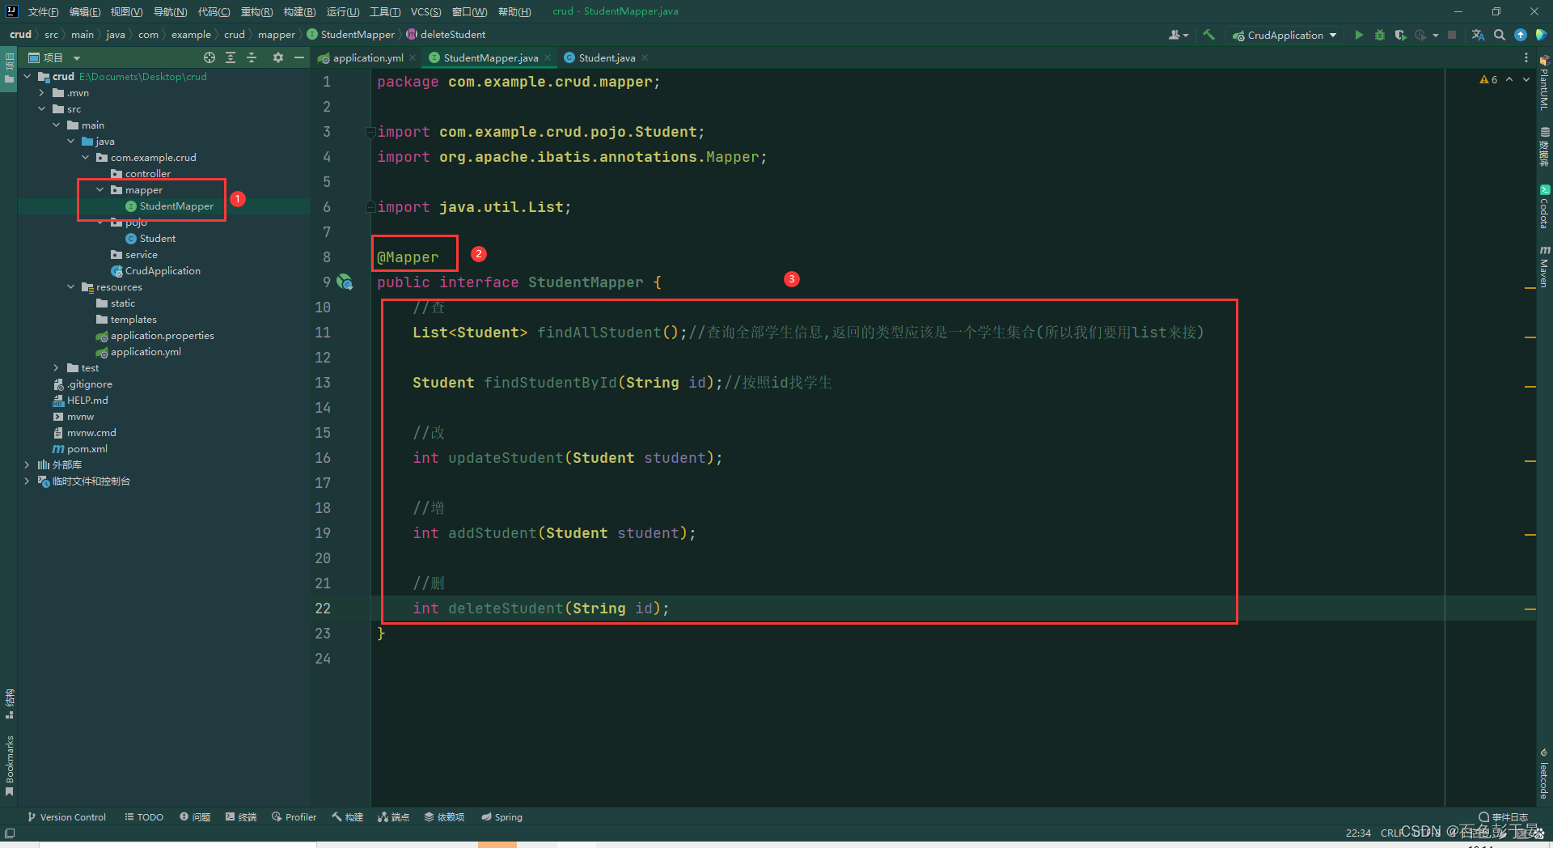Open the 编辑(E) menu
The image size is (1553, 848).
[85, 11]
